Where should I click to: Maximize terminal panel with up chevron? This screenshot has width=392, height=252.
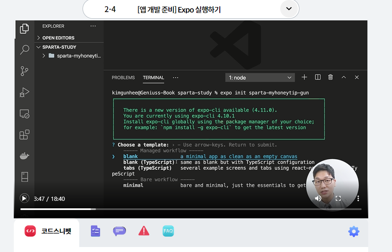pos(344,77)
